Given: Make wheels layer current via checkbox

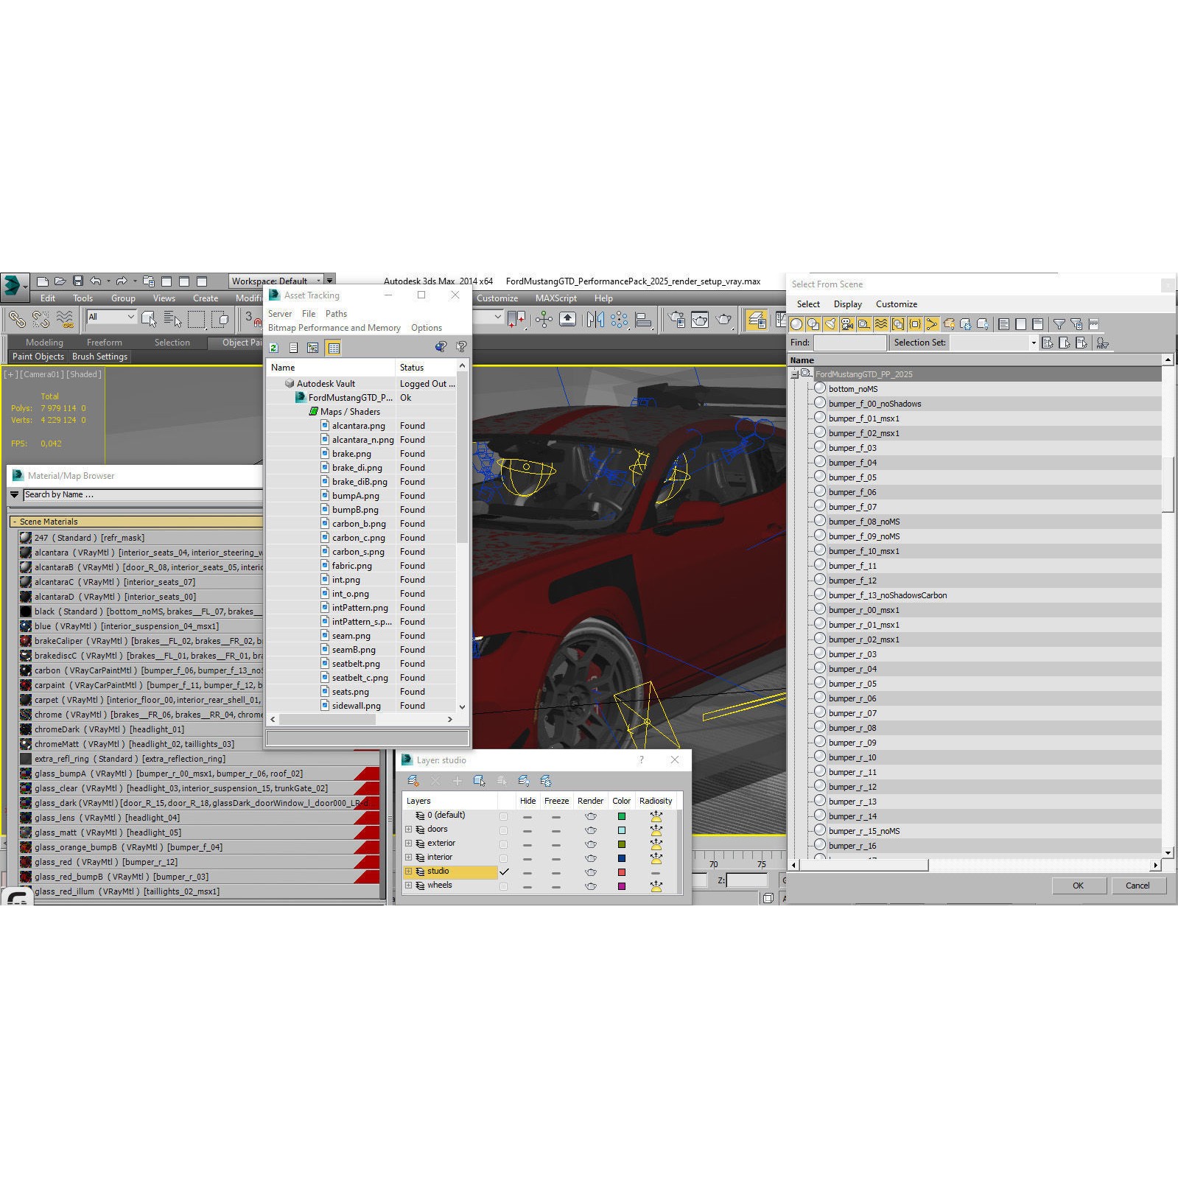Looking at the screenshot, I should [x=504, y=886].
